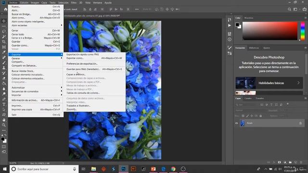Toggle filter for type layers
308x173 pixels.
coord(271,105)
